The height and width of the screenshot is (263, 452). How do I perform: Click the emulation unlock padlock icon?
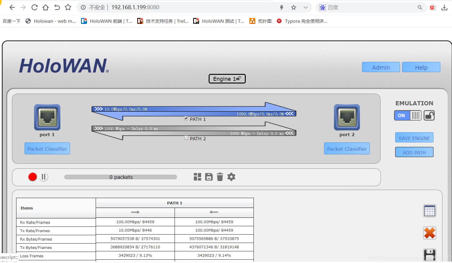(x=429, y=115)
